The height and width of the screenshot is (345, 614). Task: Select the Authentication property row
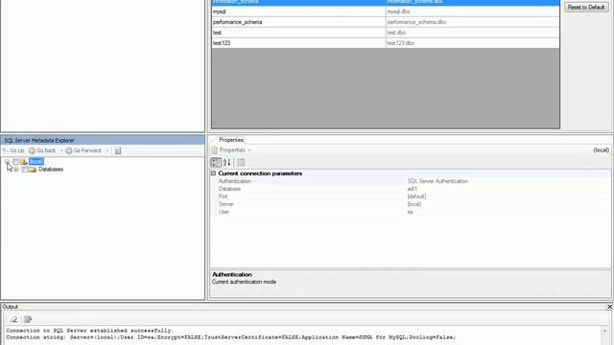click(411, 181)
